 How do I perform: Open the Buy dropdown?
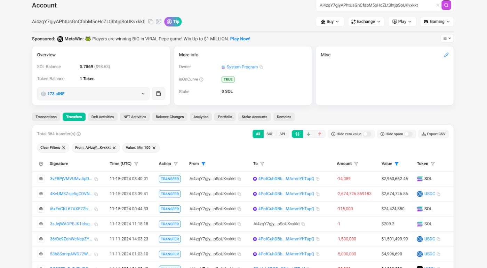[330, 21]
